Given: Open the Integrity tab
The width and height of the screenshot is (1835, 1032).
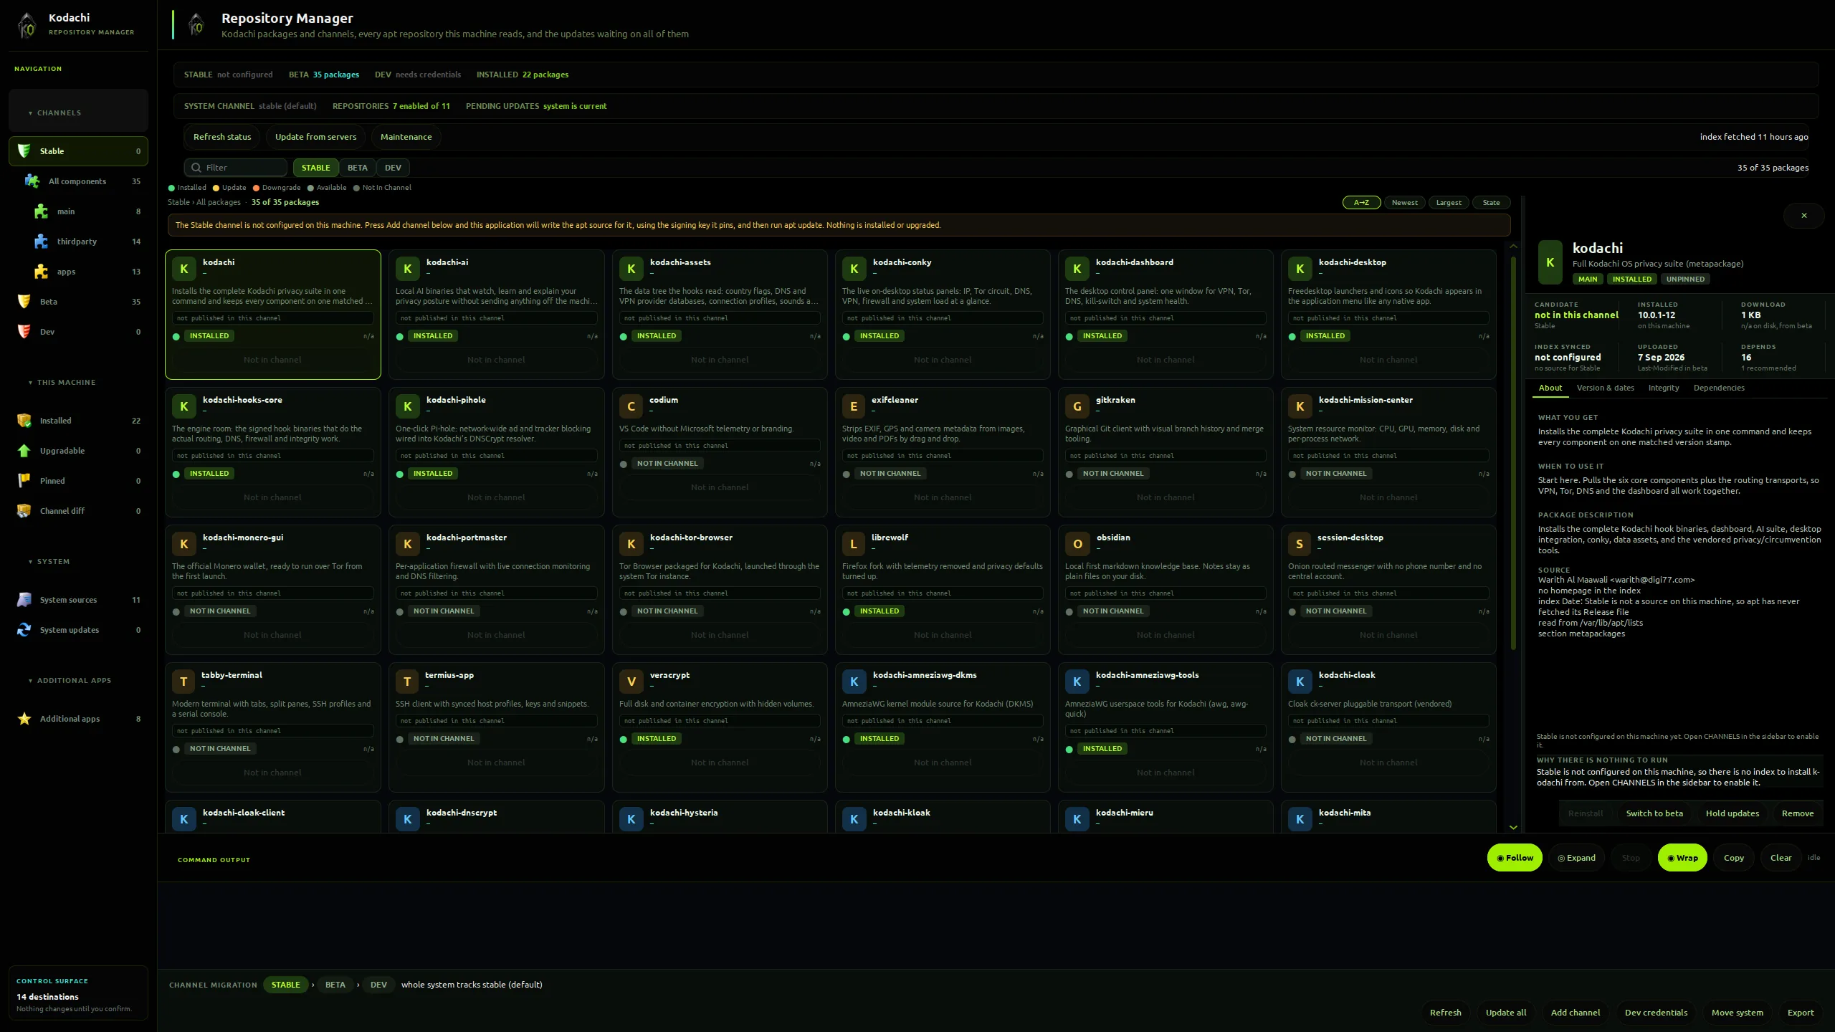Looking at the screenshot, I should pyautogui.click(x=1663, y=388).
